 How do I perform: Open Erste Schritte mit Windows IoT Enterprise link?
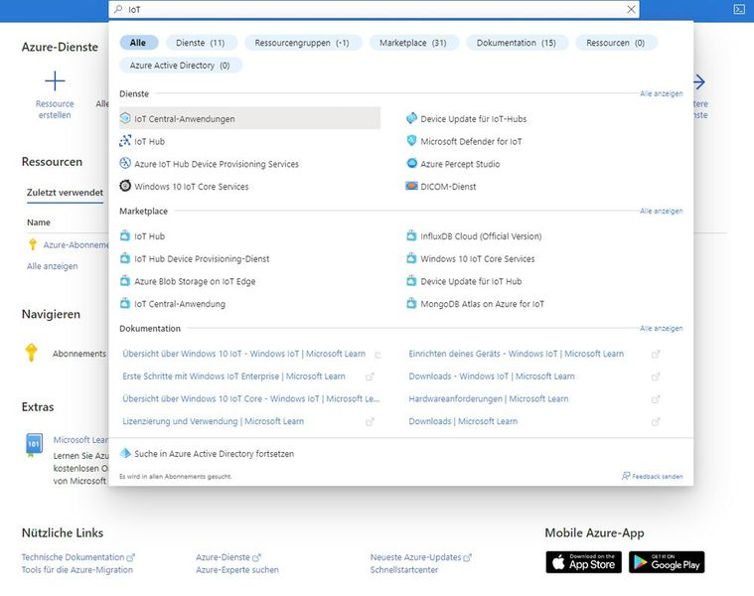click(233, 375)
